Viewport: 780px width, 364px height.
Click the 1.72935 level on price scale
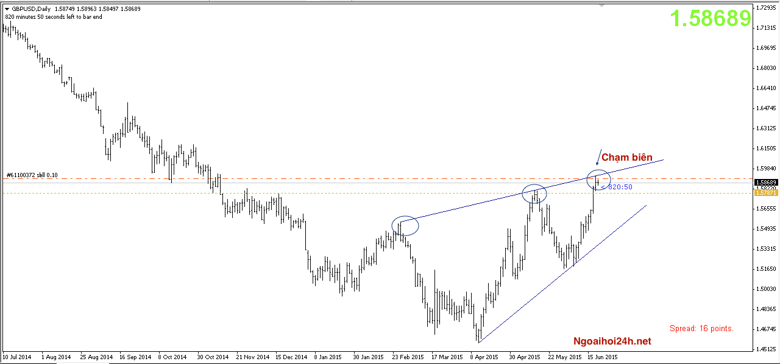tap(765, 8)
